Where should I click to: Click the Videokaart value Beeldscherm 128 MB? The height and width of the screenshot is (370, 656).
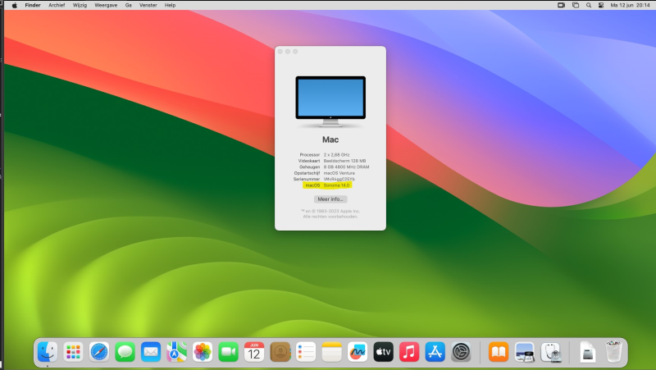point(344,161)
